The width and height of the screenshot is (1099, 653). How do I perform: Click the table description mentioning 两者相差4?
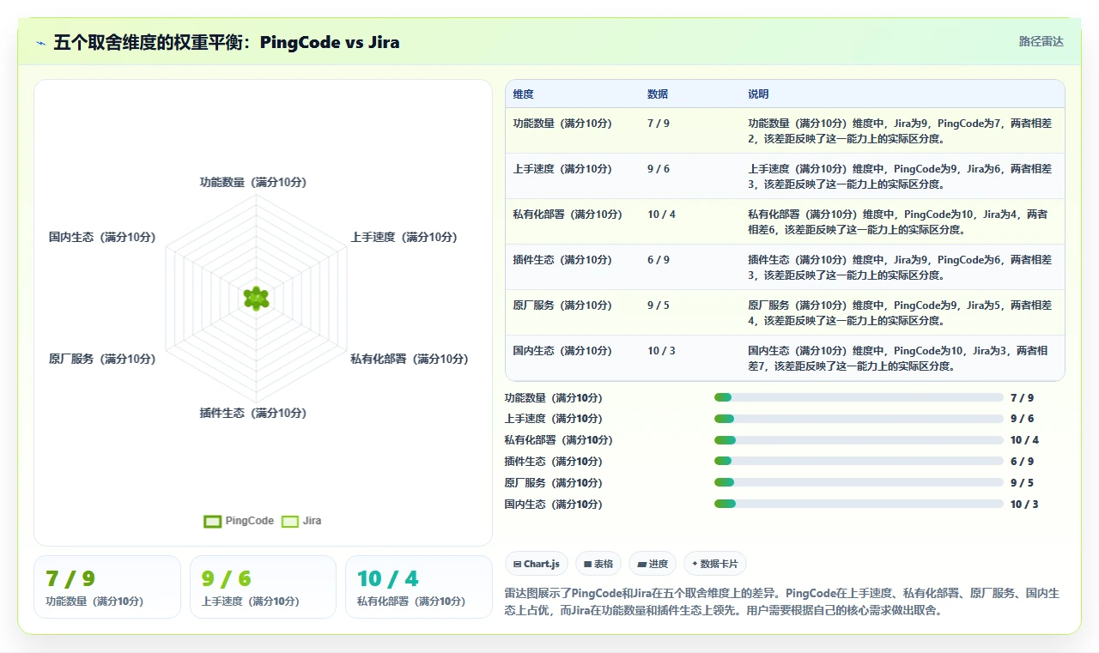coord(900,313)
